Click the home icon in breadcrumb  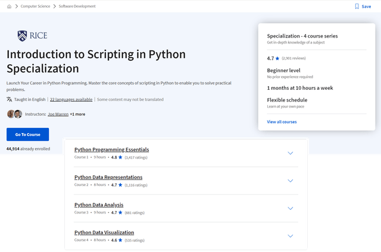[x=9, y=7]
